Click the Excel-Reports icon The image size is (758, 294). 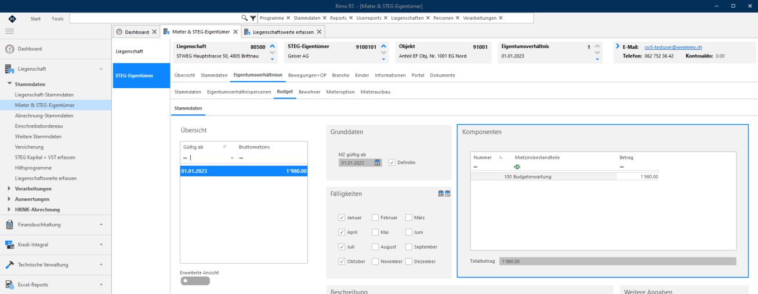pyautogui.click(x=9, y=285)
